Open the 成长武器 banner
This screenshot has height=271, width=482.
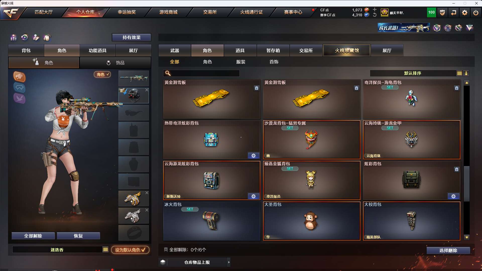tap(404, 28)
